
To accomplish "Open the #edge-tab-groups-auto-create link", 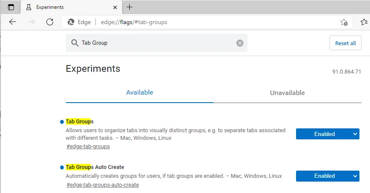I will pyautogui.click(x=103, y=185).
